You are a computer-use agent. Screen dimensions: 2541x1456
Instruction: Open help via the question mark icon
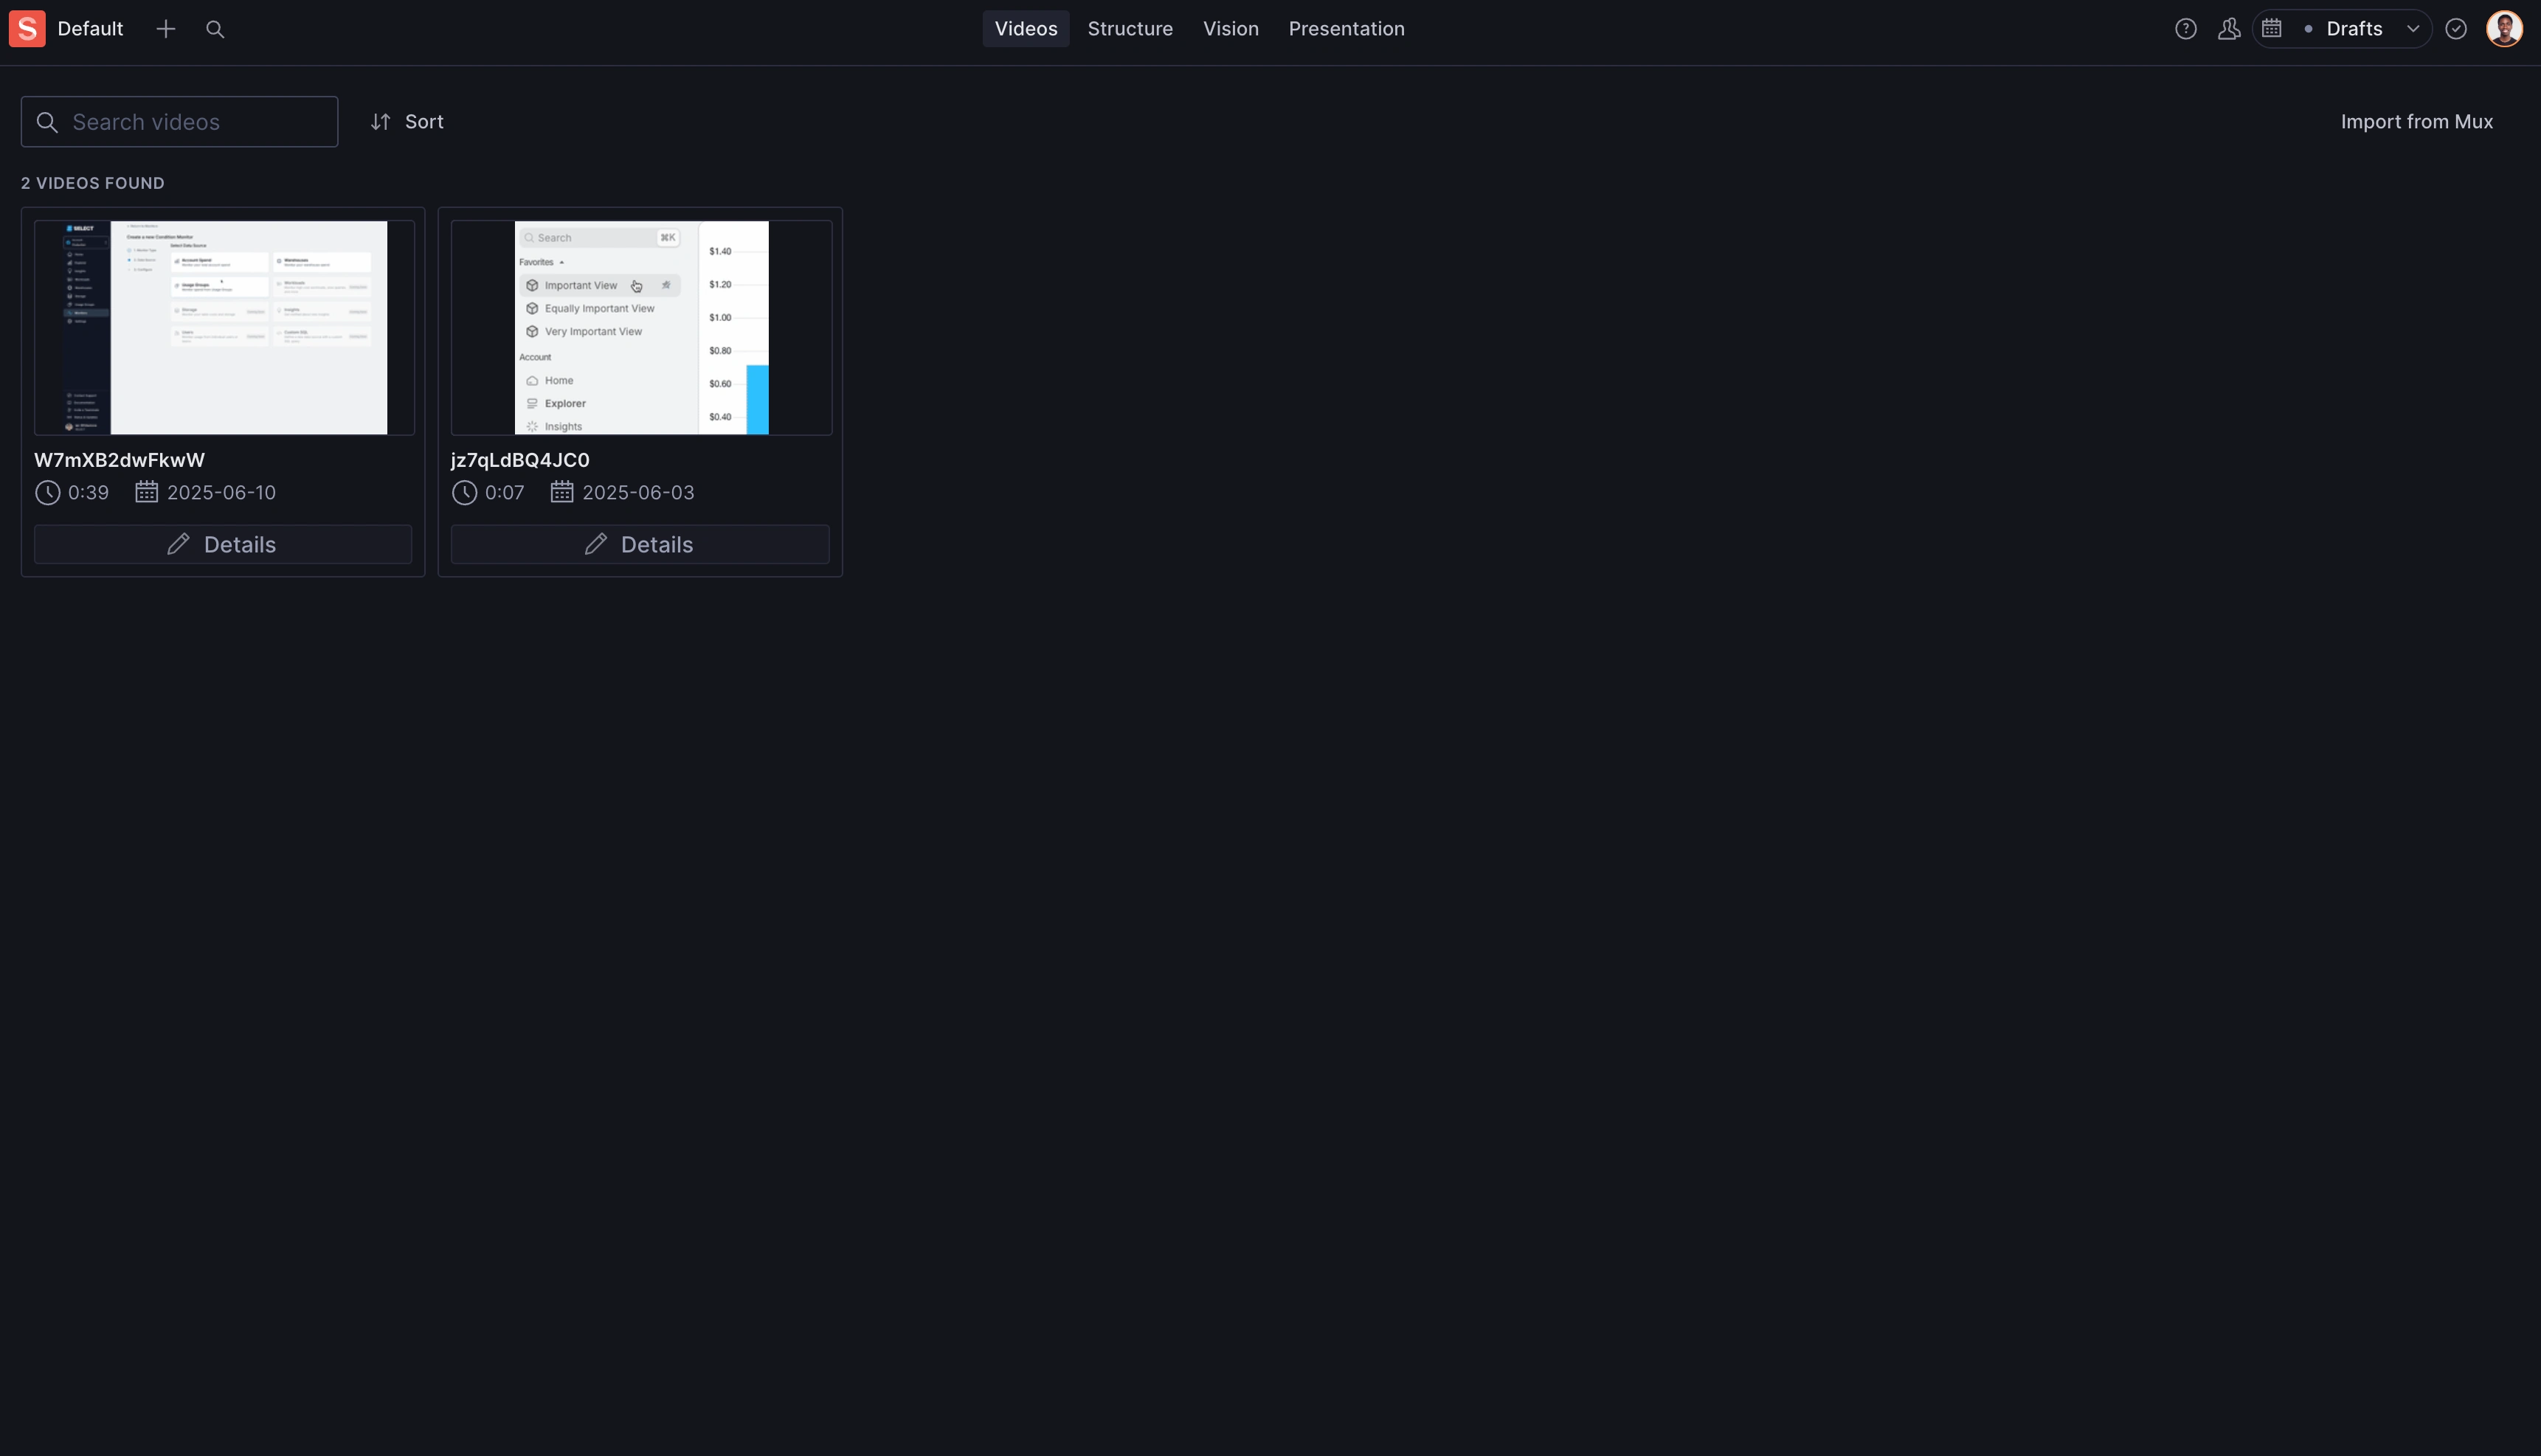[2186, 28]
